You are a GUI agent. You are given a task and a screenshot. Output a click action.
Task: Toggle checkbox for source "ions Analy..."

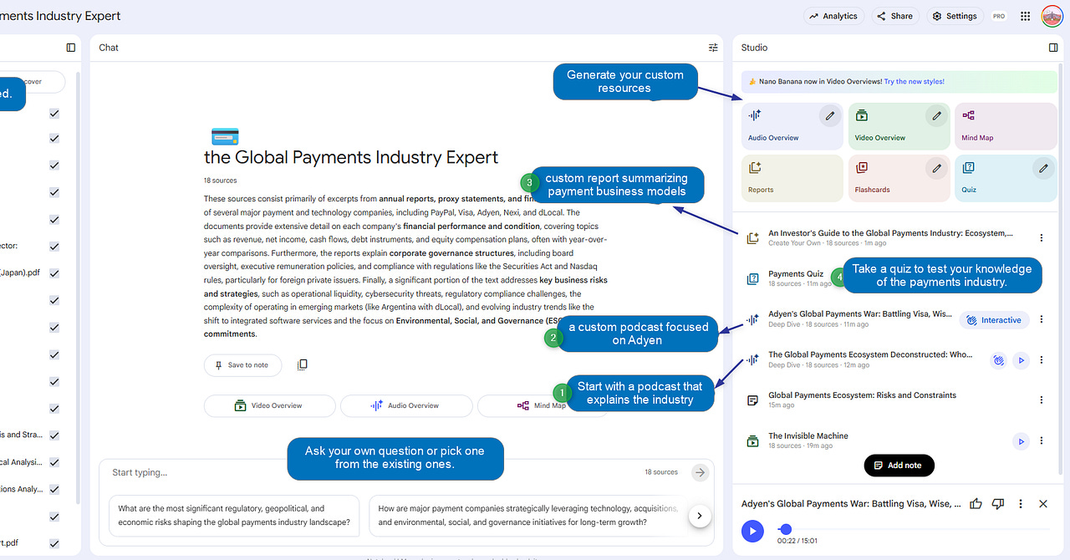pos(54,490)
